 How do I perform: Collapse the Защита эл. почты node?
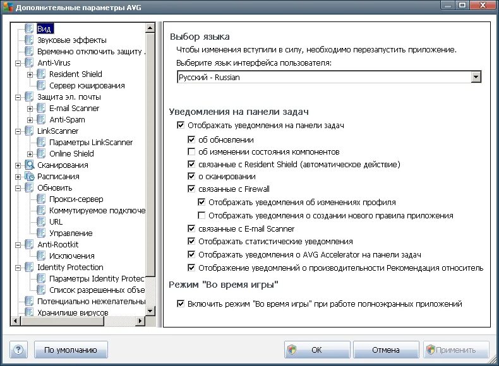[x=18, y=97]
